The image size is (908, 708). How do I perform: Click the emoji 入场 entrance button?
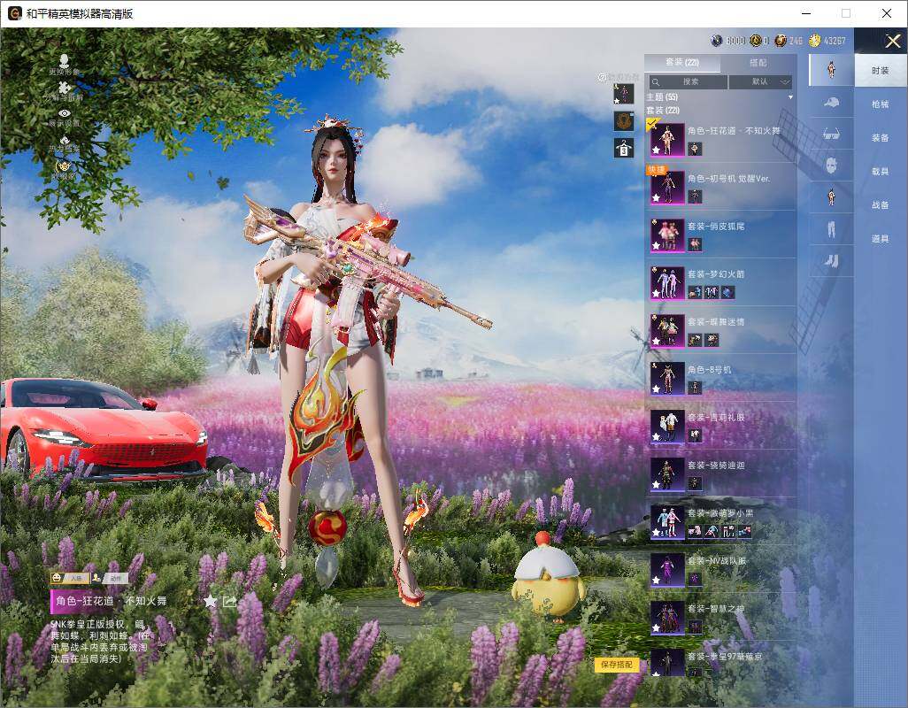[68, 578]
